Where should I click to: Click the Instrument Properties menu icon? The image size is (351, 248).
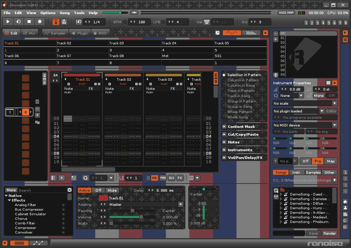click(328, 83)
